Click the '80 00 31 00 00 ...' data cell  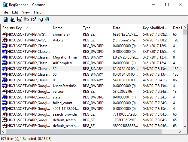[x=126, y=74]
